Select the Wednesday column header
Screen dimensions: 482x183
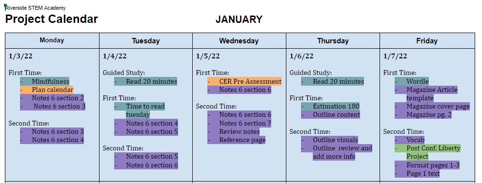pos(239,40)
